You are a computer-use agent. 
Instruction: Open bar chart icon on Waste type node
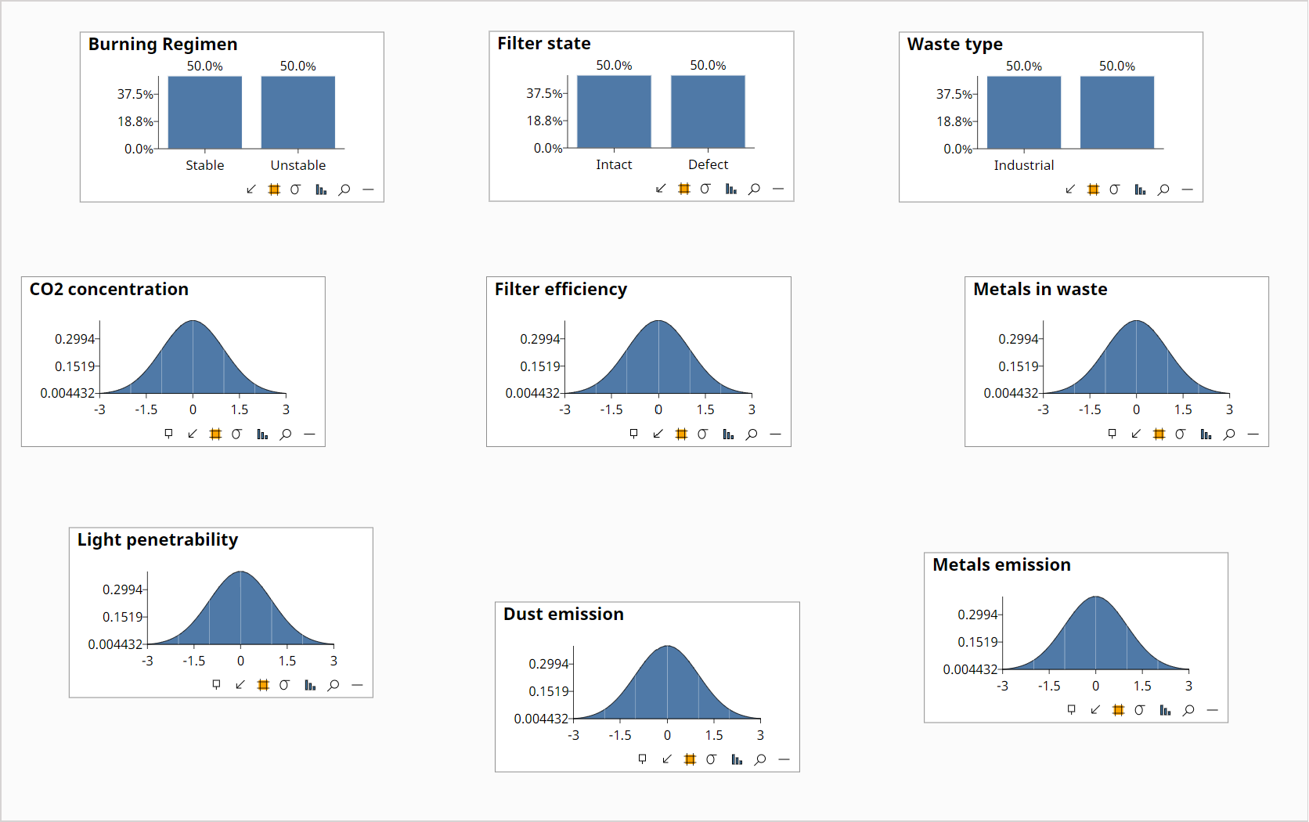(x=1140, y=189)
